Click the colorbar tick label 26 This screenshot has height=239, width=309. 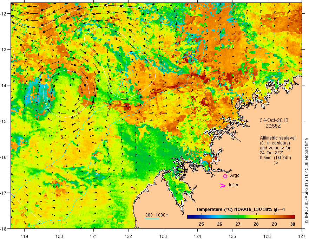pyautogui.click(x=219, y=224)
